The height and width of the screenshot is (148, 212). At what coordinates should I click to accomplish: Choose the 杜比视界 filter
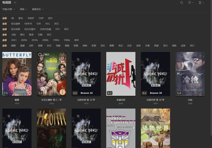point(15,24)
